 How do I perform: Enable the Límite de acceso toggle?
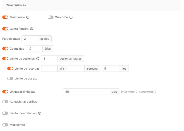[x=10, y=78]
